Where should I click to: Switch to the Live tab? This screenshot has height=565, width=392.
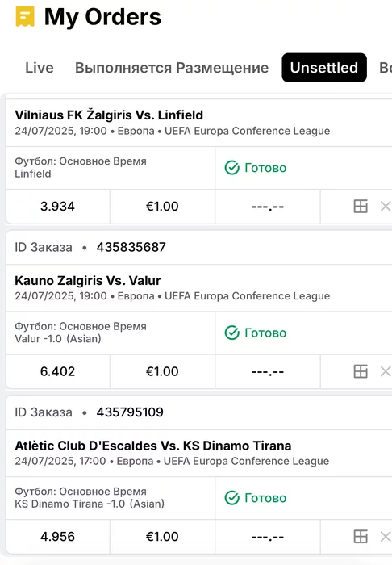[40, 68]
